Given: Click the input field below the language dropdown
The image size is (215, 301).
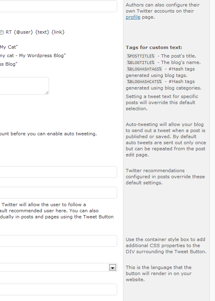Looking at the screenshot, I should 58,290.
